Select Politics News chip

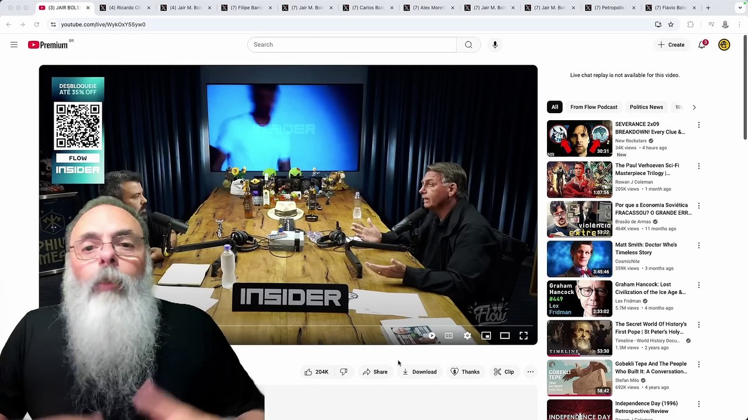tap(646, 107)
